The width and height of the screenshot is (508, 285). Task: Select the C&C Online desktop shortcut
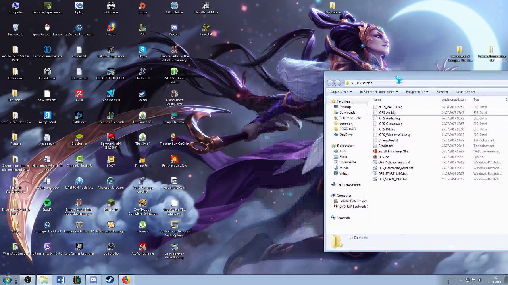(x=174, y=8)
